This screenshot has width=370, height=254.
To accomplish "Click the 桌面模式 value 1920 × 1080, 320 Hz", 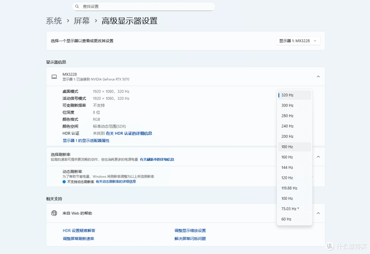I will [x=111, y=92].
